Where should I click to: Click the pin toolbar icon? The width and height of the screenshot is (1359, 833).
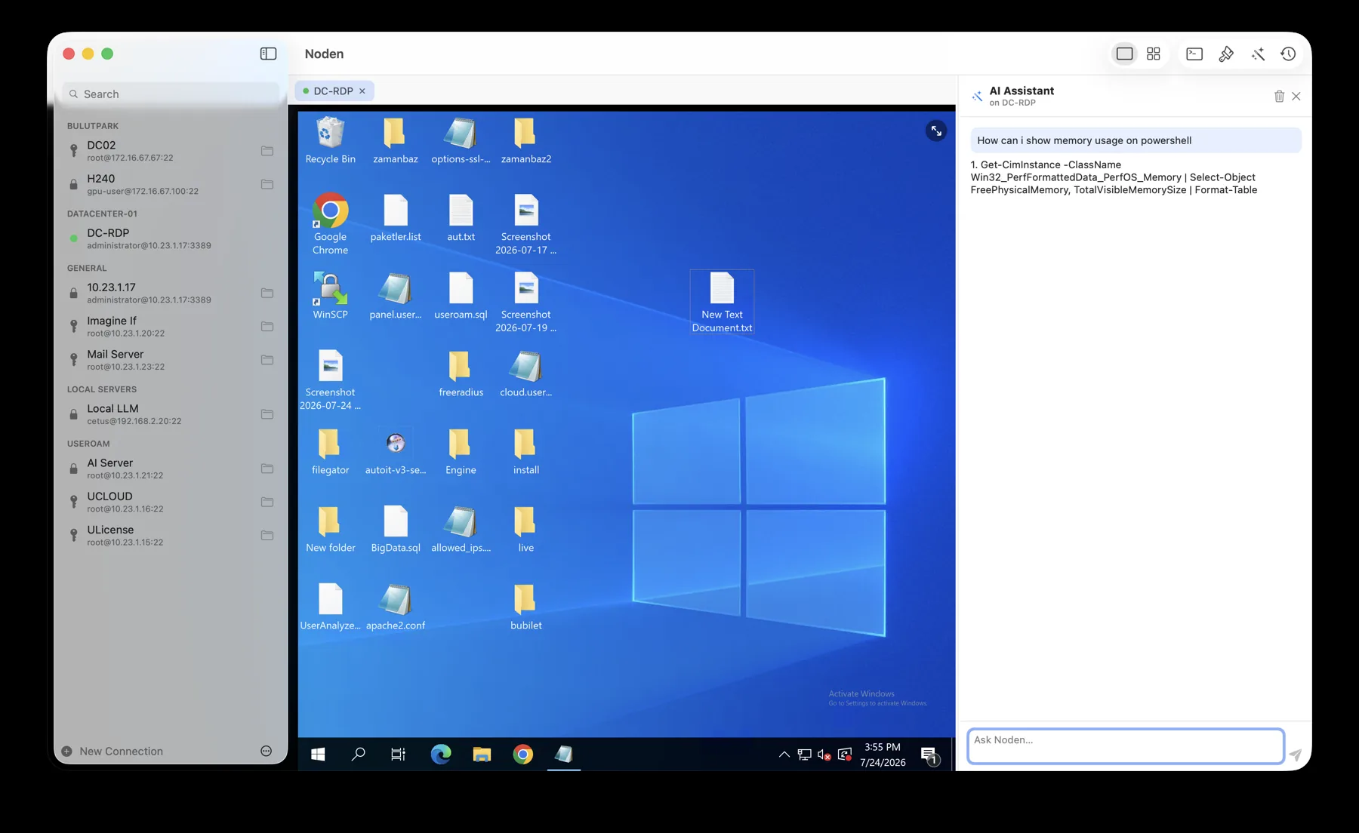(x=1226, y=54)
